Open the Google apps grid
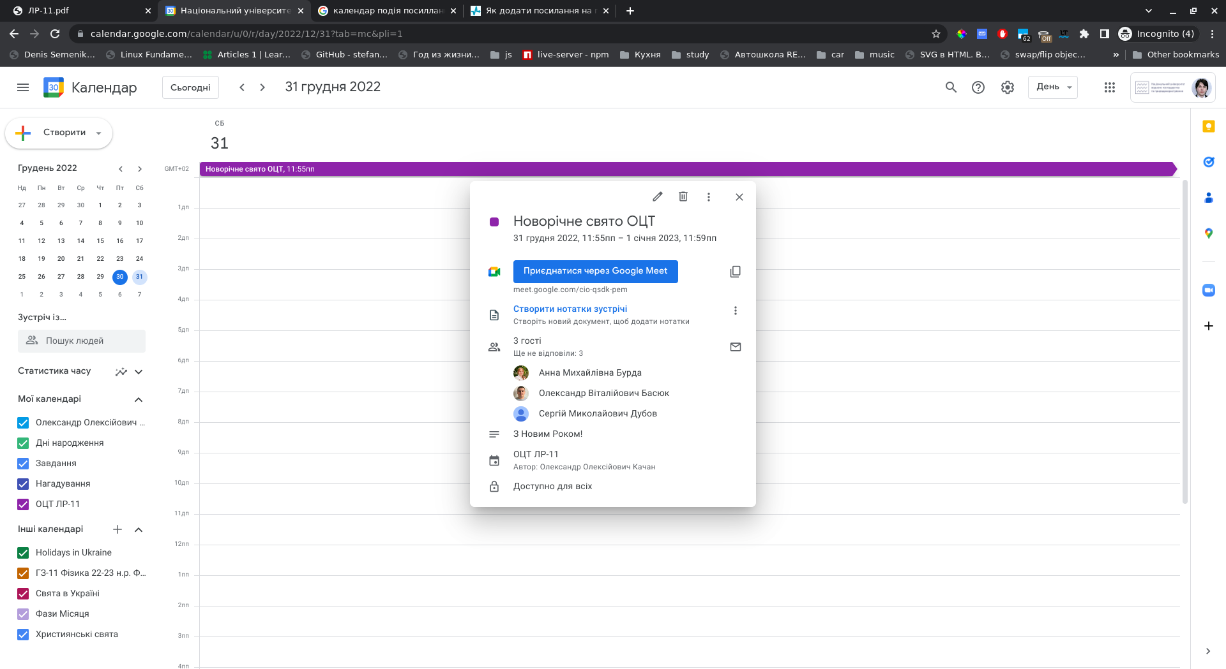Viewport: 1226px width, 669px height. (x=1109, y=87)
